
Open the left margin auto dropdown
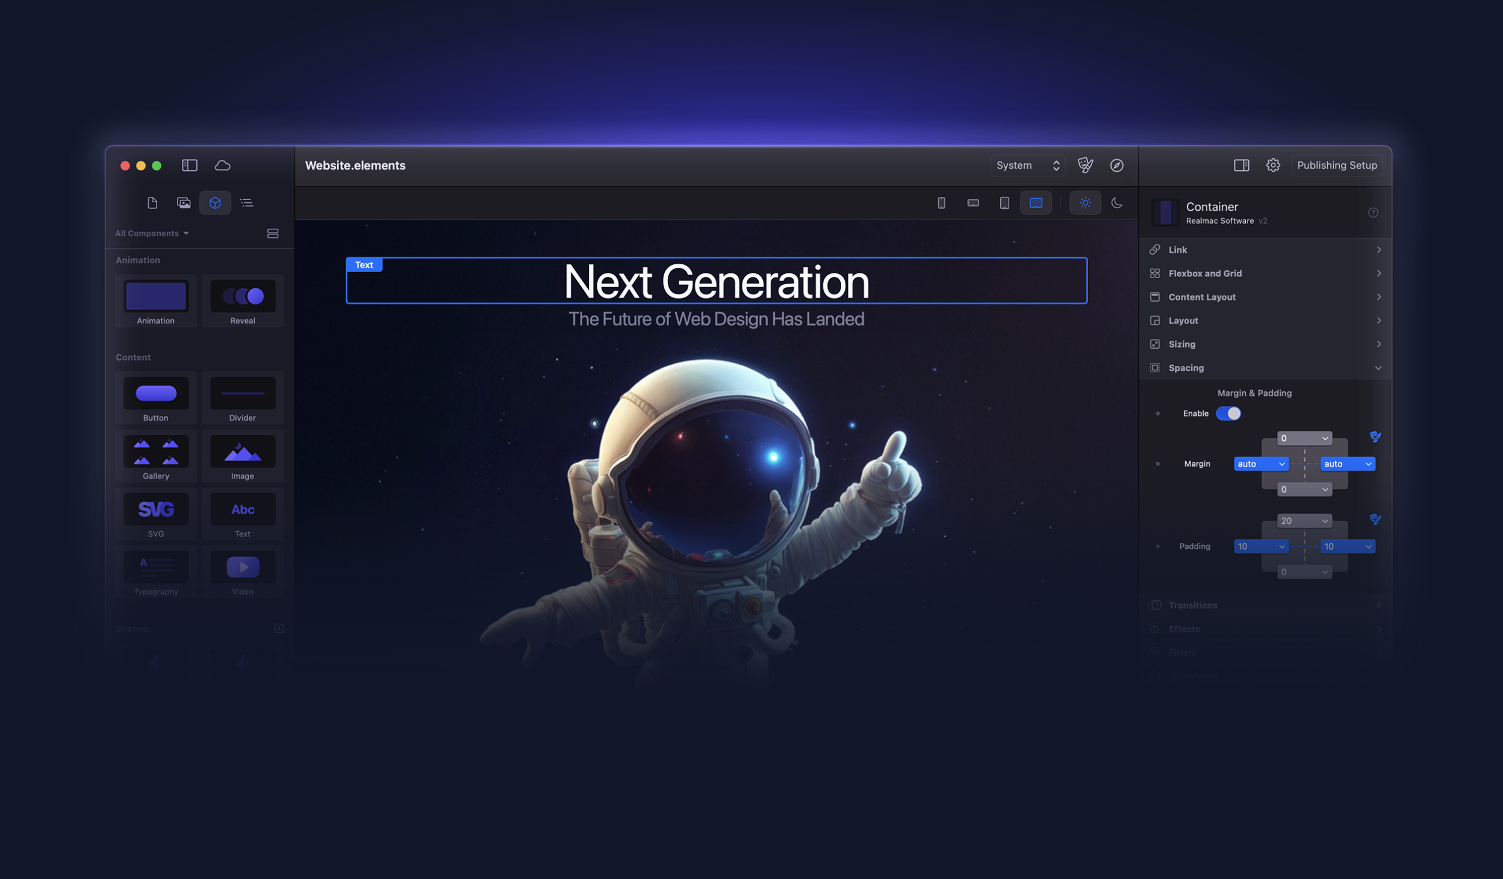(1260, 464)
